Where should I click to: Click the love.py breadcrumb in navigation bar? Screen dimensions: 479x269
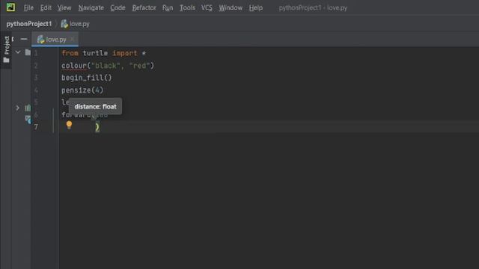(x=79, y=24)
